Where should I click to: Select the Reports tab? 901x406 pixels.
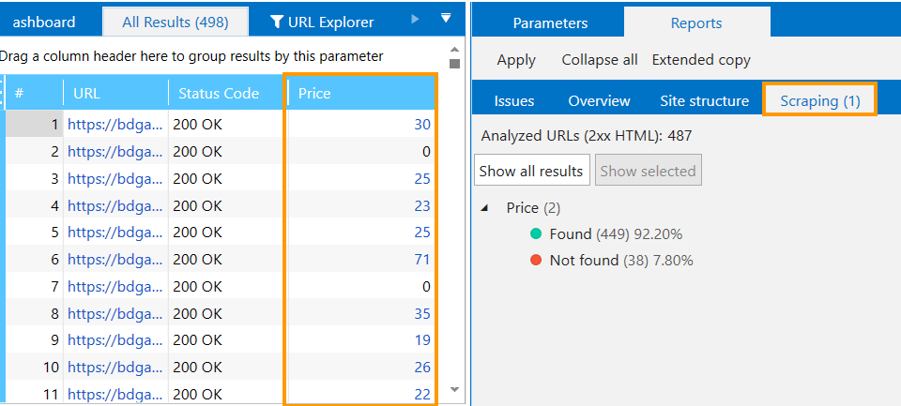click(696, 23)
